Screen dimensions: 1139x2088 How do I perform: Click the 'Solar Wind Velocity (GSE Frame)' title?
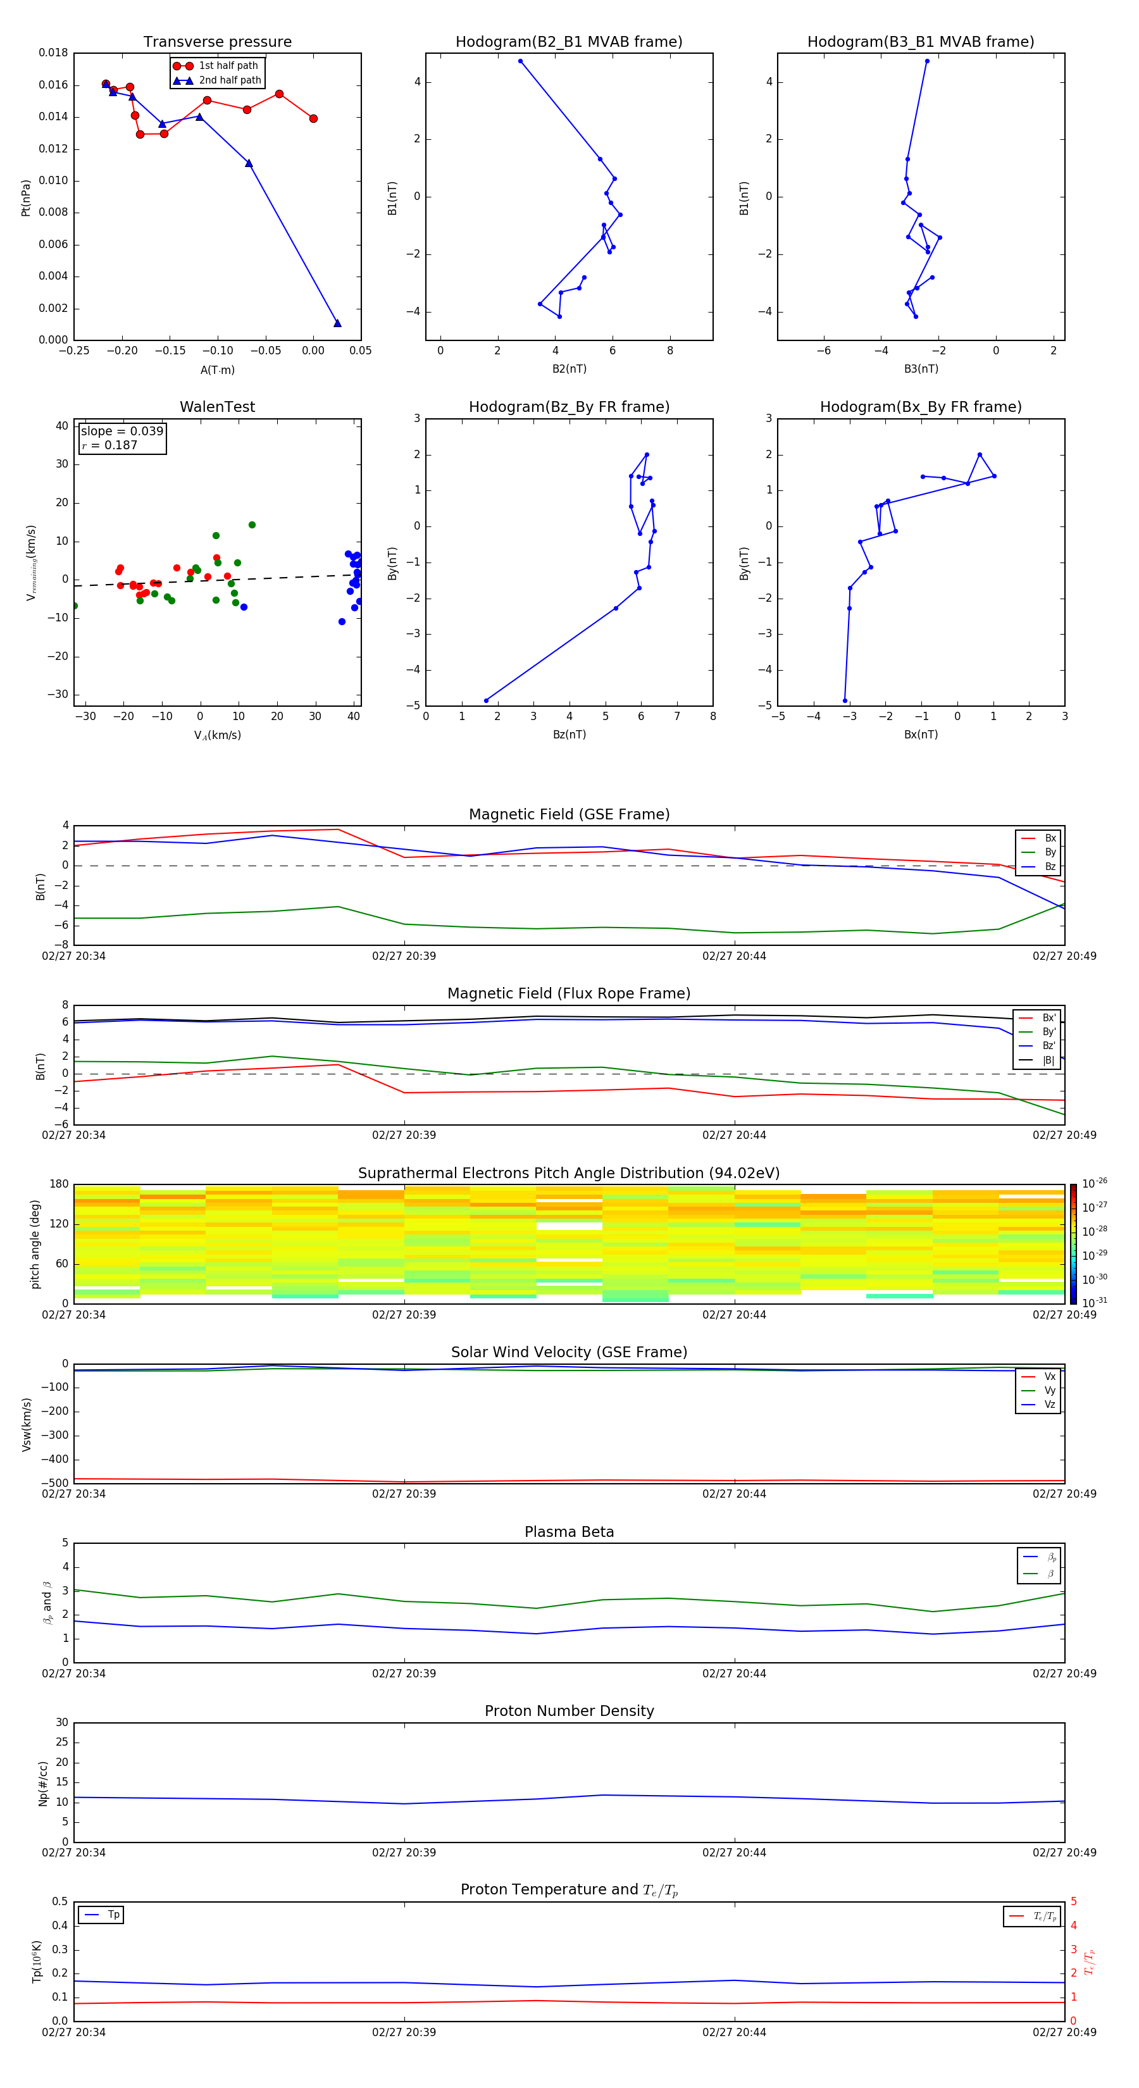pyautogui.click(x=569, y=1353)
